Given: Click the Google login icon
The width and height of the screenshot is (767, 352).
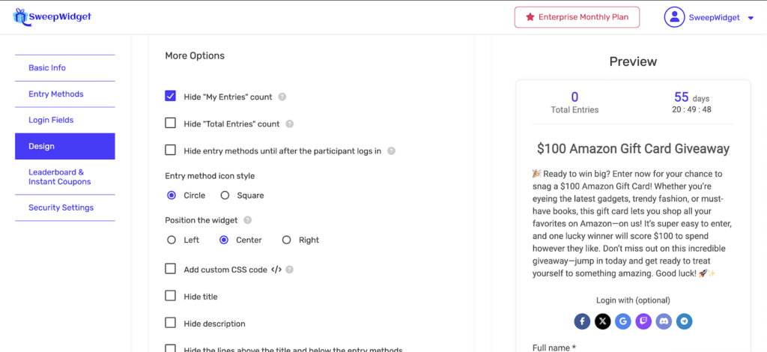Looking at the screenshot, I should tap(622, 321).
